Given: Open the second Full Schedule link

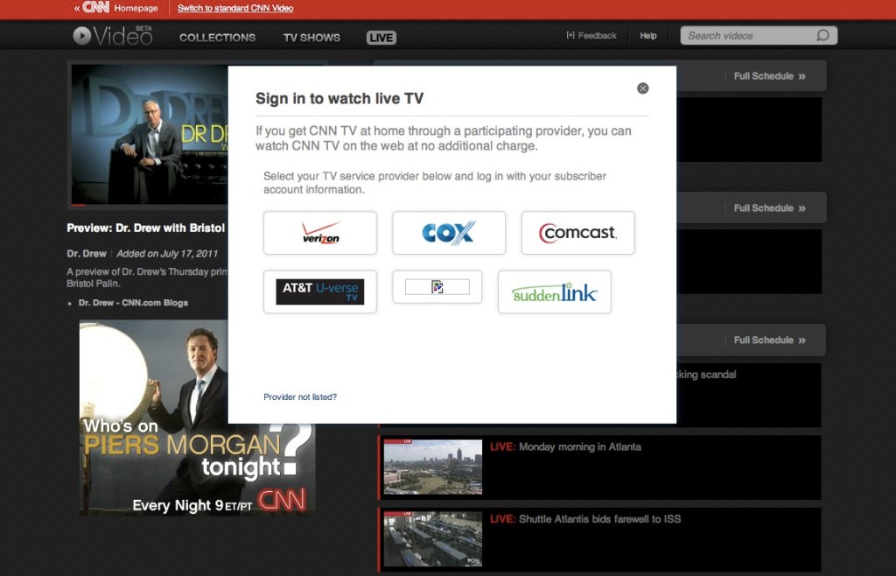Looking at the screenshot, I should 770,208.
